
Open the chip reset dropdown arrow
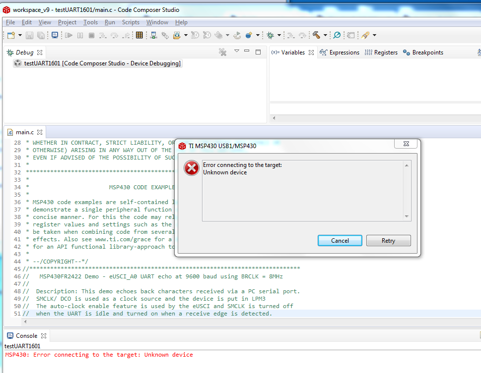tap(227, 35)
